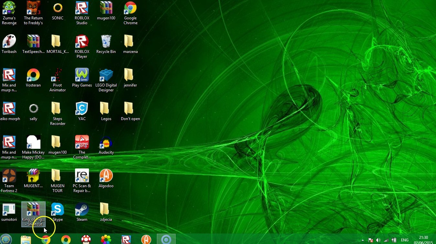The height and width of the screenshot is (244, 436).
Task: Click the SONIC ring desktop icon
Action: tap(58, 11)
